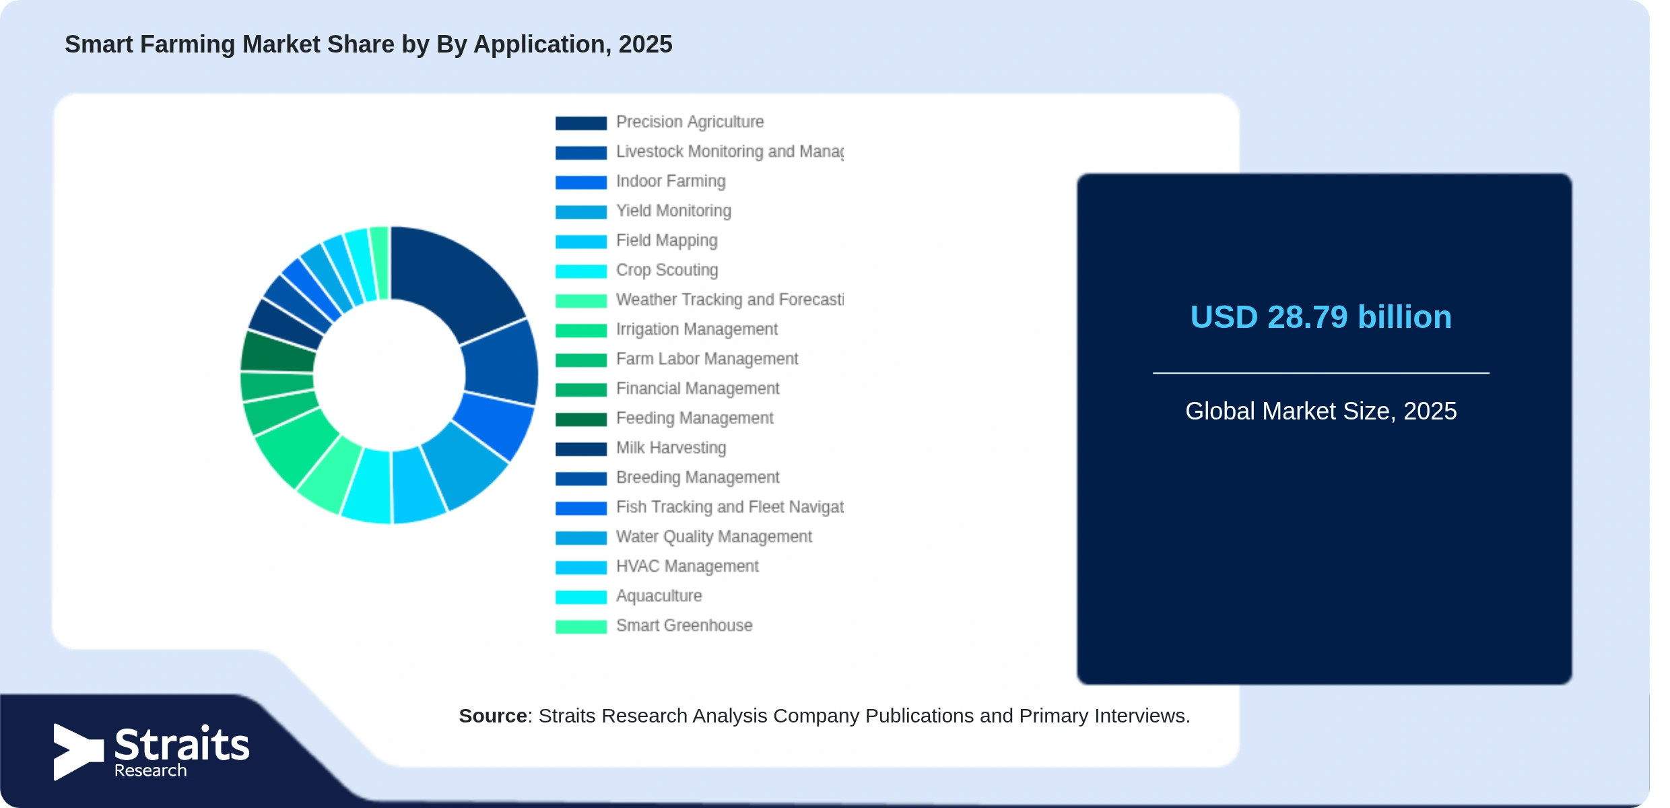Screen dimensions: 1670x808
Task: Click the Breeding Management legend label
Action: [x=698, y=477]
